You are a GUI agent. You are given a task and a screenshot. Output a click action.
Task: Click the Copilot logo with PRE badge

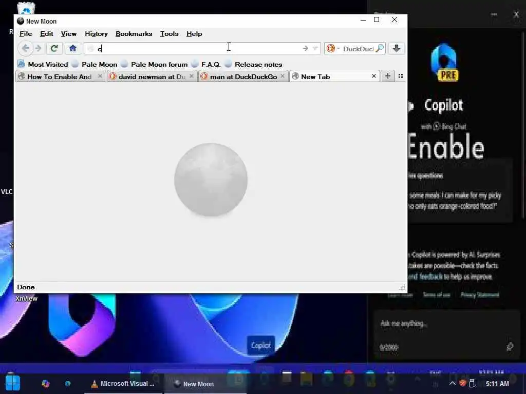click(x=444, y=62)
